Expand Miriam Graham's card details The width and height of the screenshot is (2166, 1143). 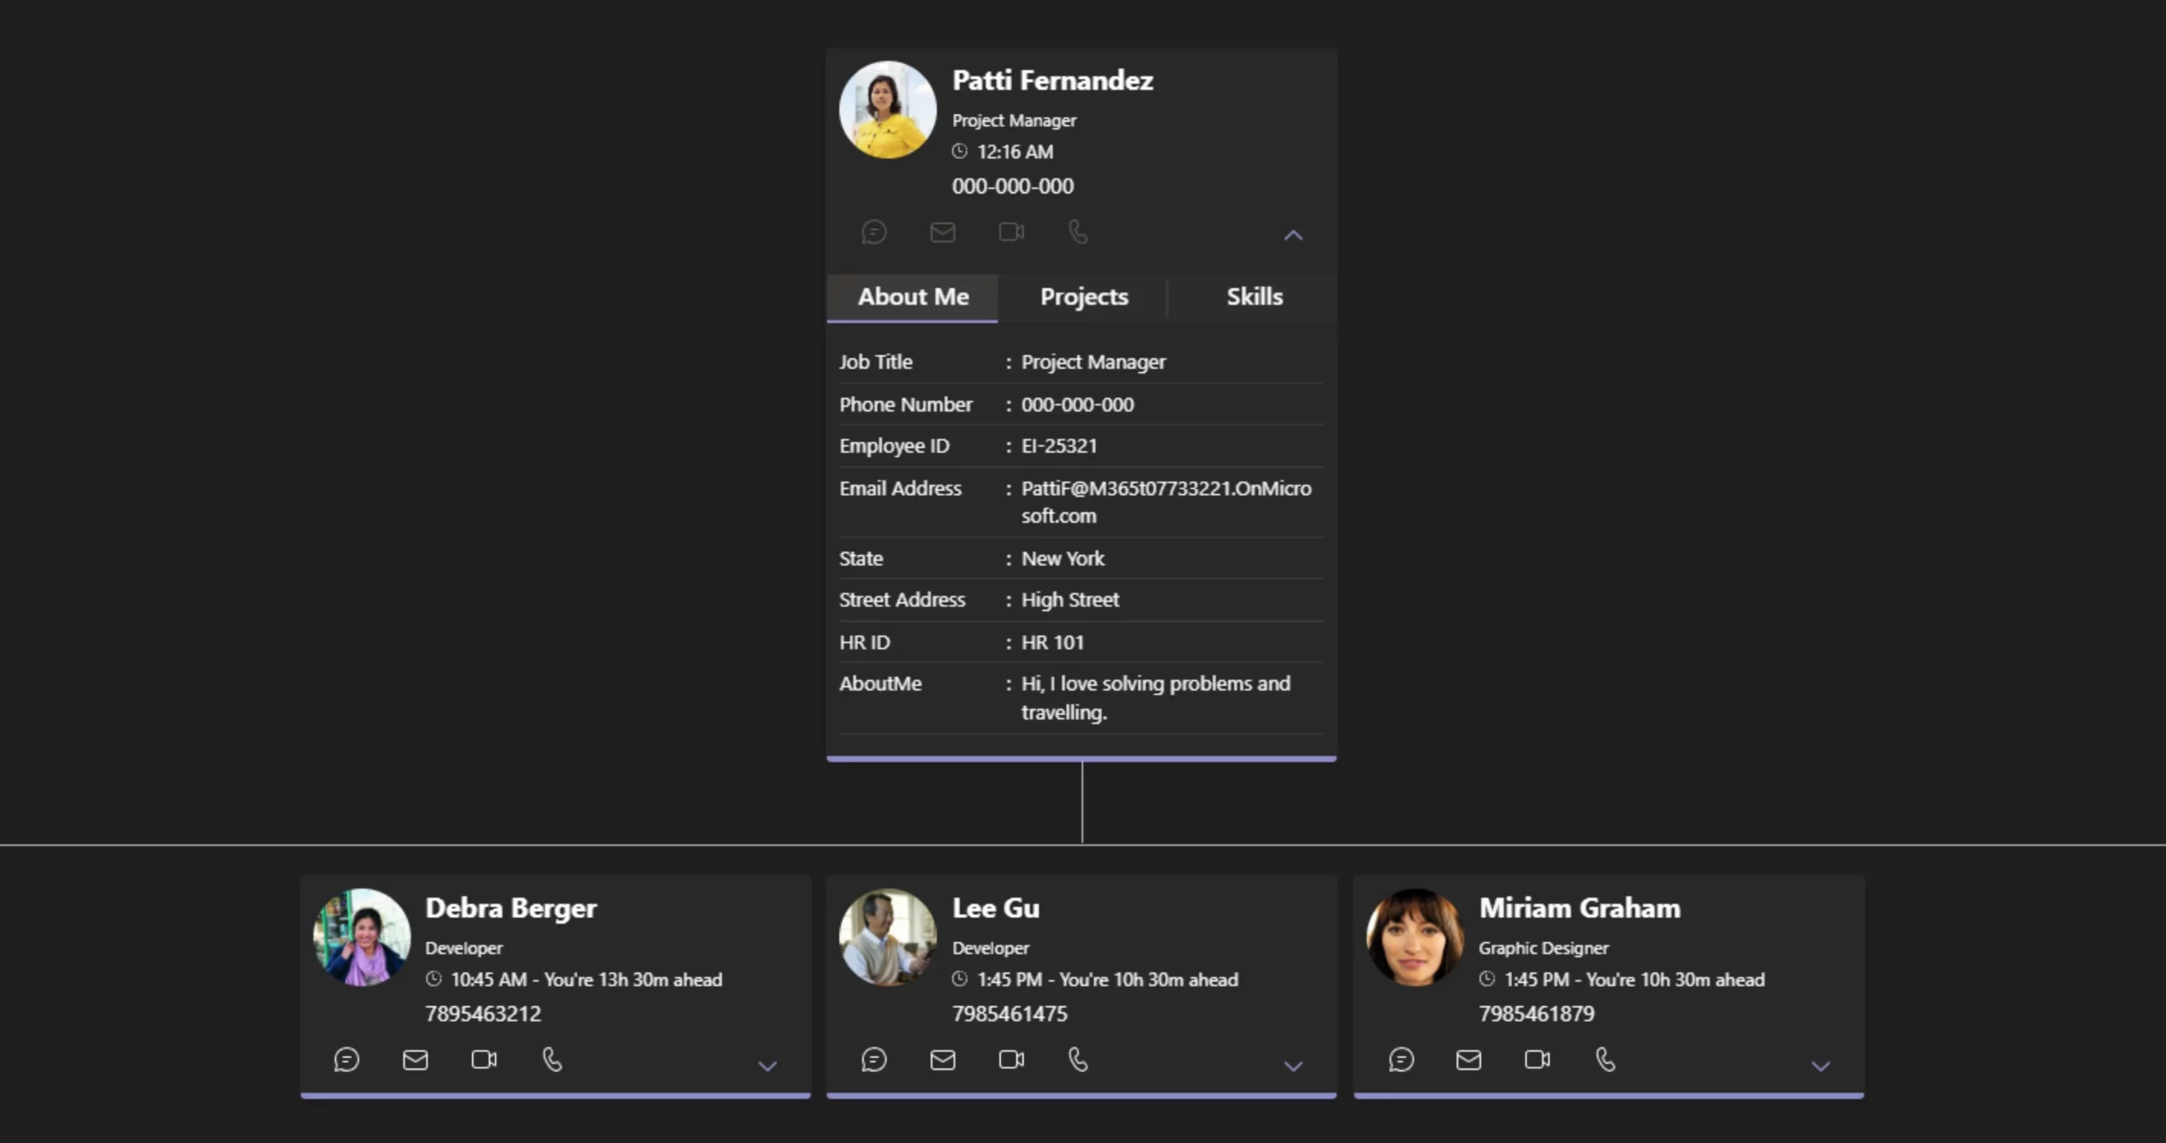(x=1820, y=1066)
